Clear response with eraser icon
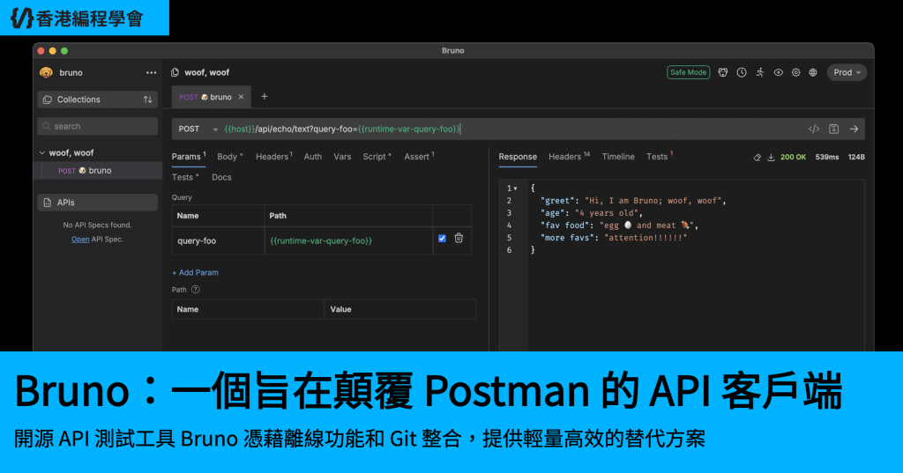 tap(757, 157)
